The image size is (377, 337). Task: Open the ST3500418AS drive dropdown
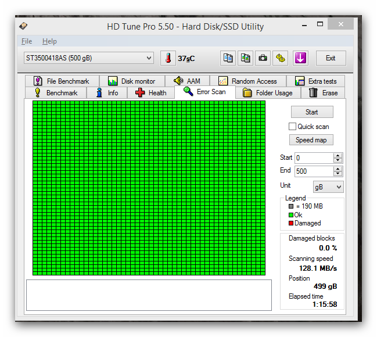(89, 58)
